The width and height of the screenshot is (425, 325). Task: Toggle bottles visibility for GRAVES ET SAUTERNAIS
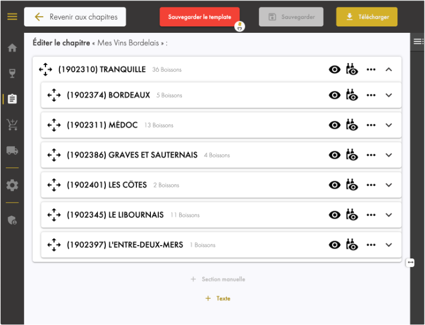click(352, 155)
